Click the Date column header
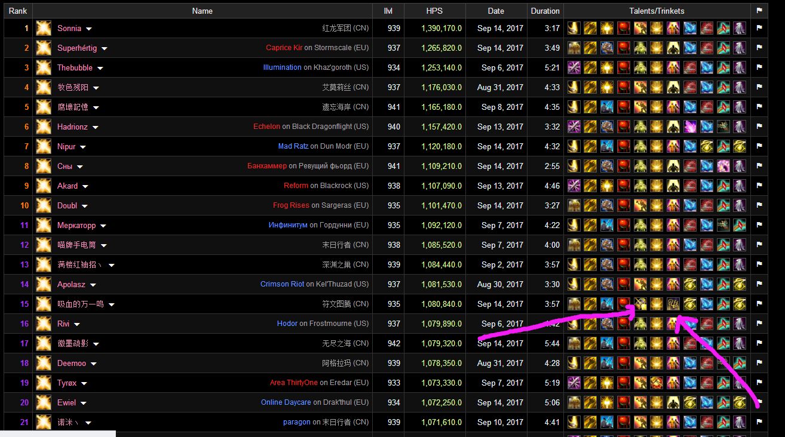Viewport: 785px width, 437px height. coord(495,11)
